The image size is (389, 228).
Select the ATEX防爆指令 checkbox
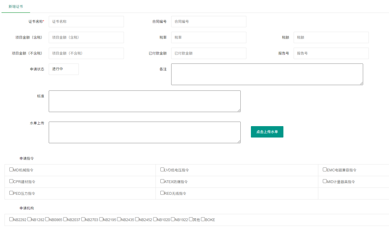(x=162, y=181)
